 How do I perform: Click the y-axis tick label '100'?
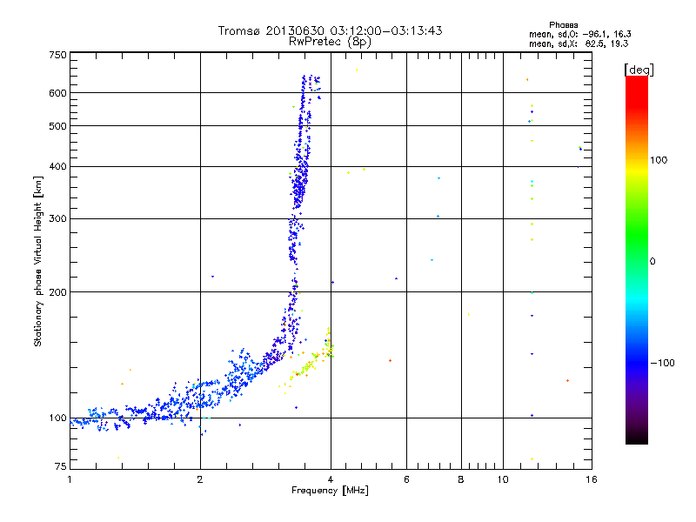click(58, 418)
